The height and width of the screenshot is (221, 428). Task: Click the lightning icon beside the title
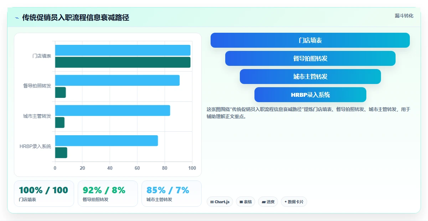17,18
